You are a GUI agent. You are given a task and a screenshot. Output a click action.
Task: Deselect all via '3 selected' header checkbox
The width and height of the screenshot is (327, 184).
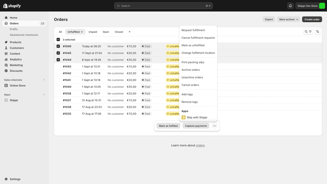tap(58, 39)
